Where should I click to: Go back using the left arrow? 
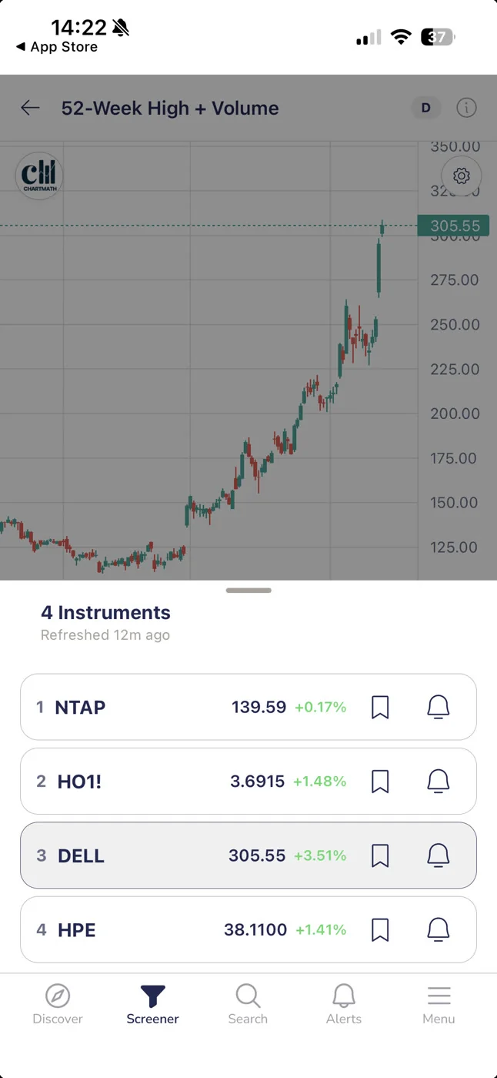pos(30,108)
